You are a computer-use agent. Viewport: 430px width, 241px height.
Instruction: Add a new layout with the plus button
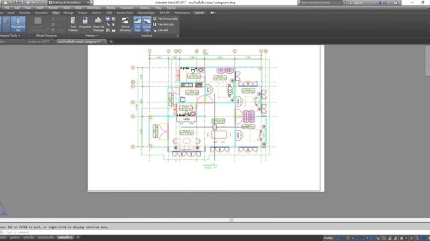[78, 238]
